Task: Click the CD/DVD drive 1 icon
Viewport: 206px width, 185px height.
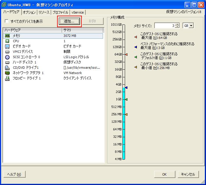Action: pyautogui.click(x=7, y=68)
